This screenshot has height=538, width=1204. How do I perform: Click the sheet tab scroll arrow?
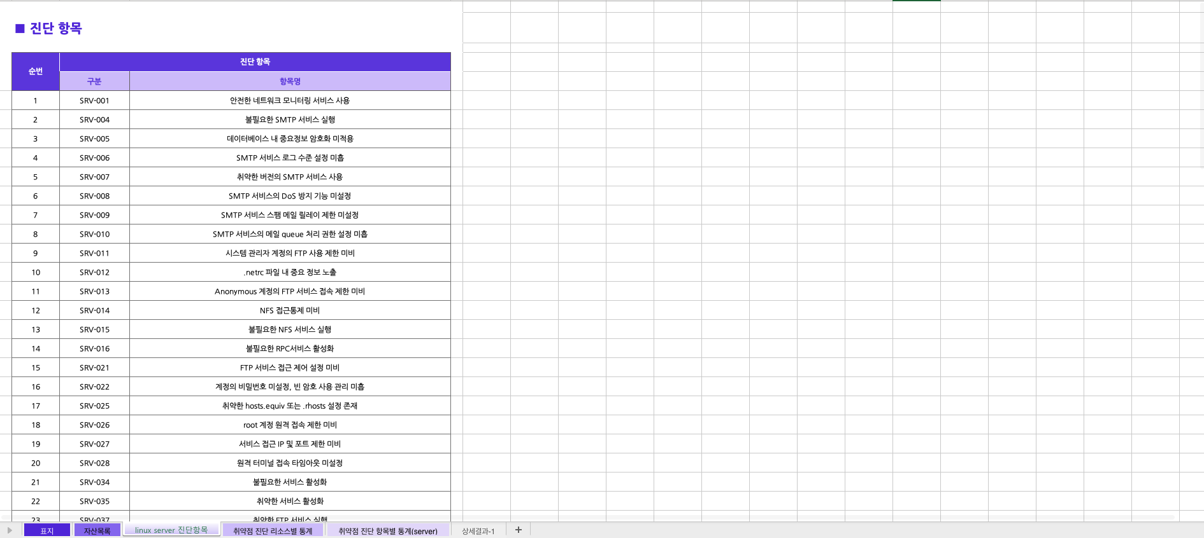[x=10, y=530]
